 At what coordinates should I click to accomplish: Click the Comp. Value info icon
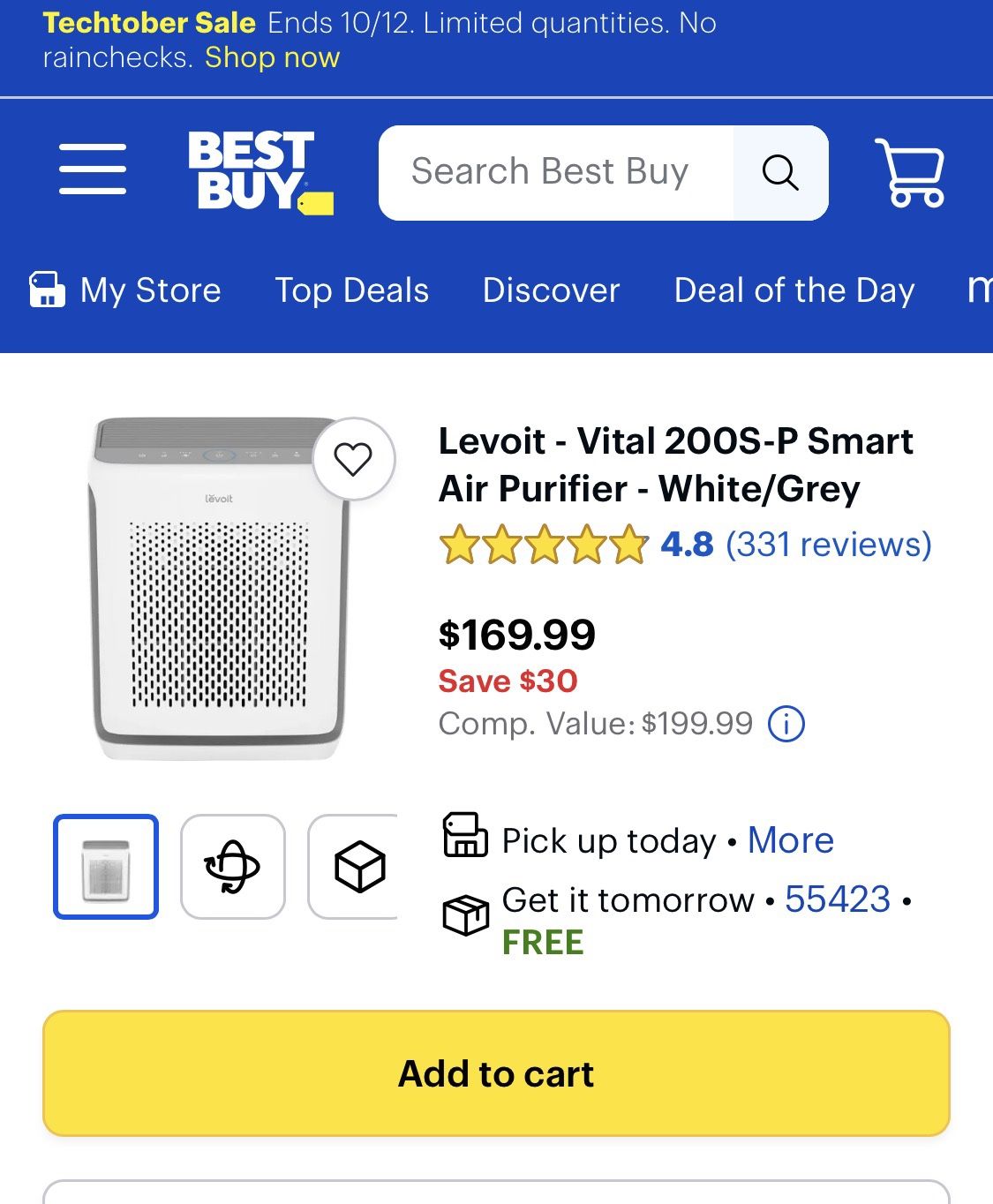pyautogui.click(x=786, y=725)
